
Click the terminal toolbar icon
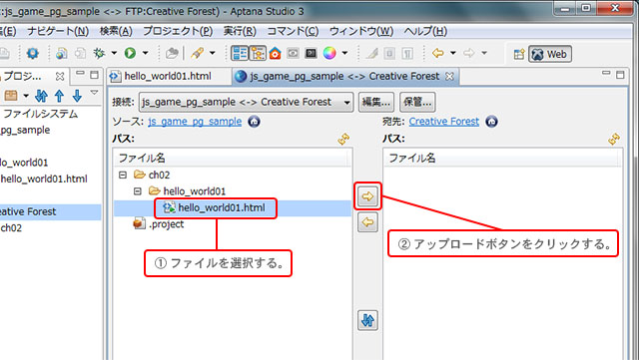(x=311, y=53)
